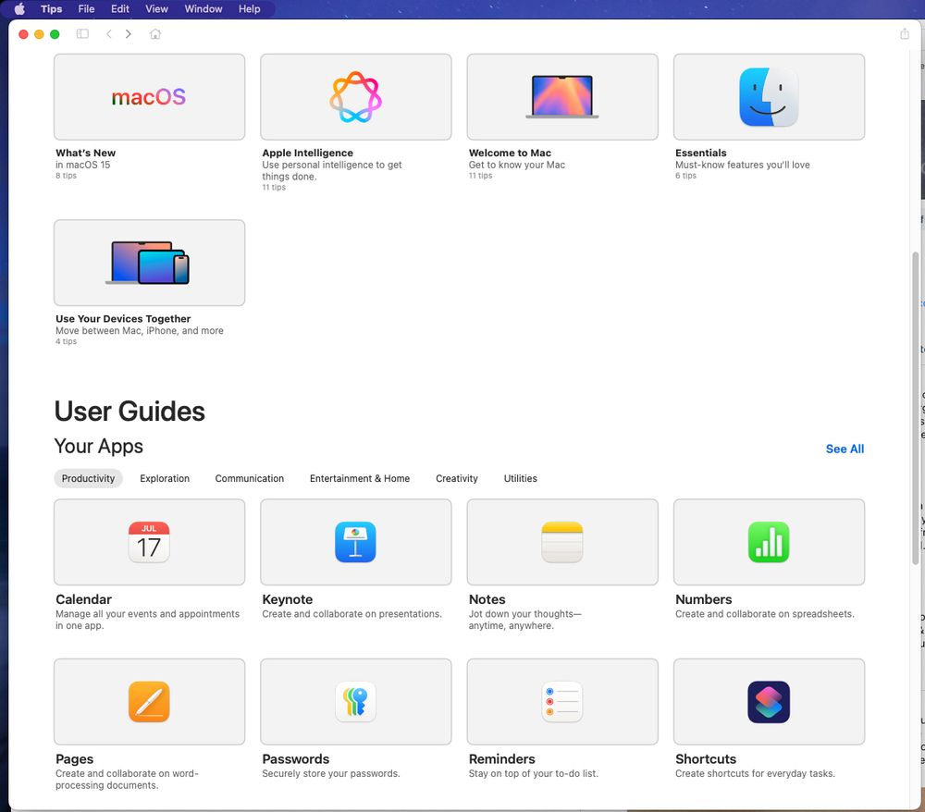Open the Pages user guide
Image resolution: width=925 pixels, height=812 pixels.
coord(149,702)
